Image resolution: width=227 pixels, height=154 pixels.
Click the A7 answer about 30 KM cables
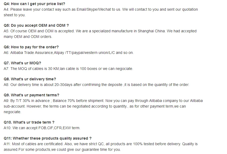coord(68,69)
